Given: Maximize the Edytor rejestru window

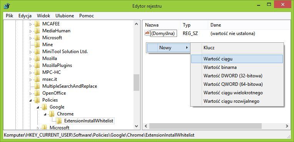Looking at the screenshot, I should [269, 4].
